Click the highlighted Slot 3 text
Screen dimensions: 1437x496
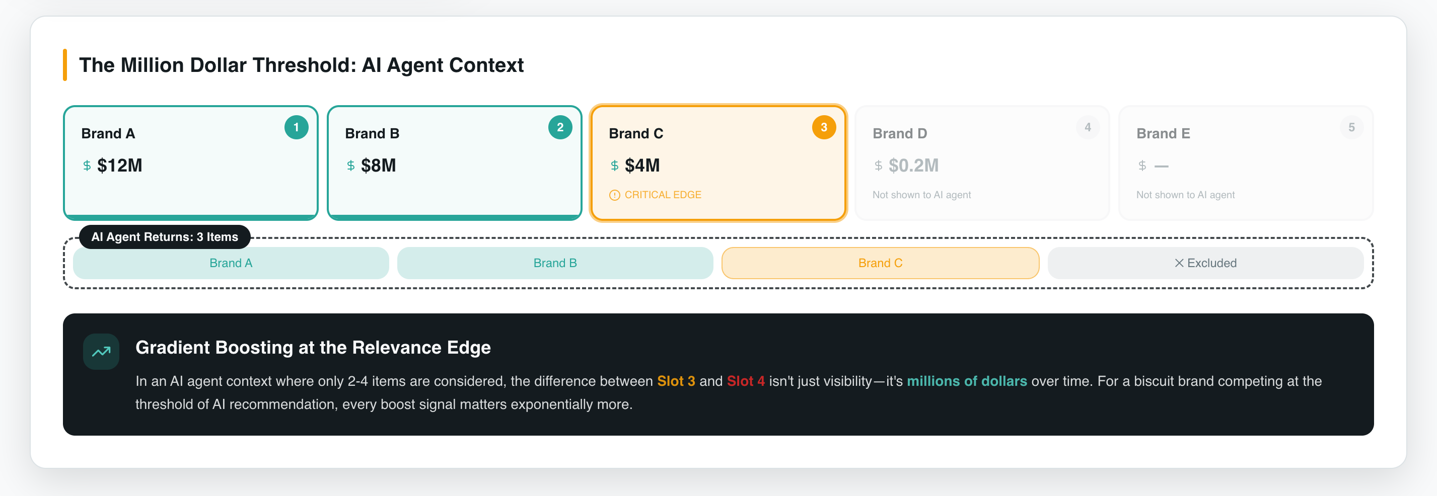click(676, 381)
